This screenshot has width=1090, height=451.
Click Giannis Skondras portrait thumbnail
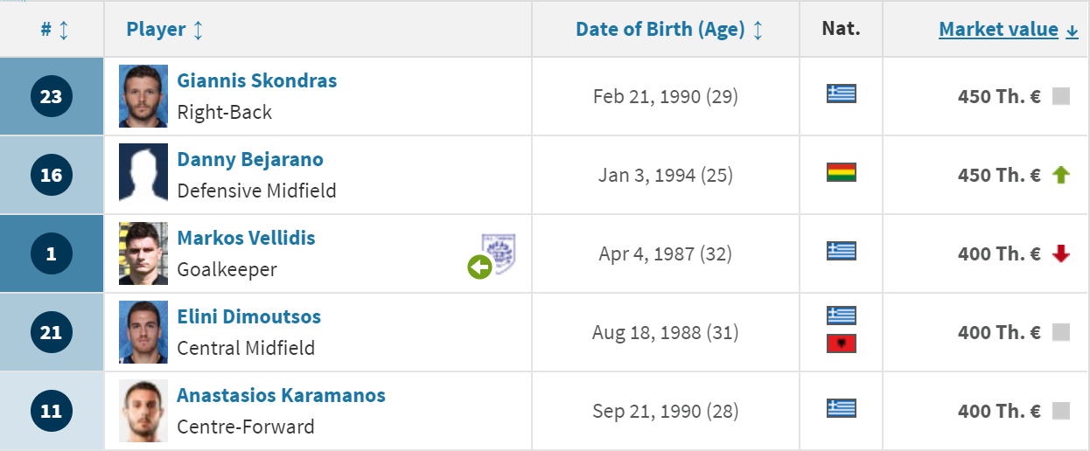click(143, 96)
